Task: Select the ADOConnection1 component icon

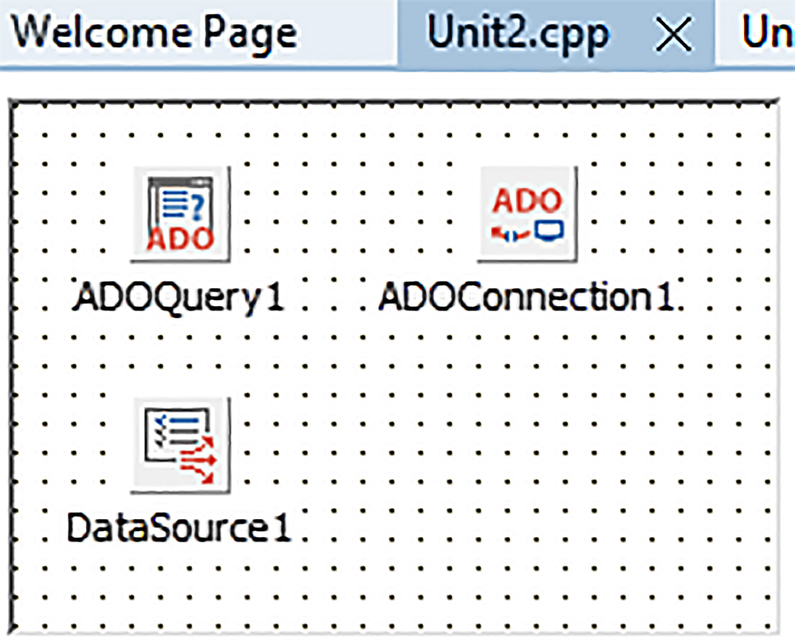Action: 527,215
